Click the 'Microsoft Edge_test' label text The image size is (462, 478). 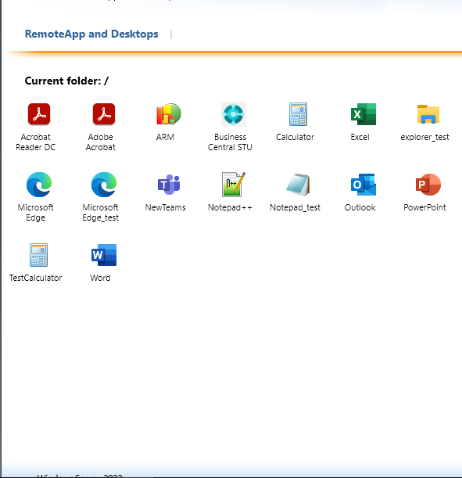click(101, 213)
